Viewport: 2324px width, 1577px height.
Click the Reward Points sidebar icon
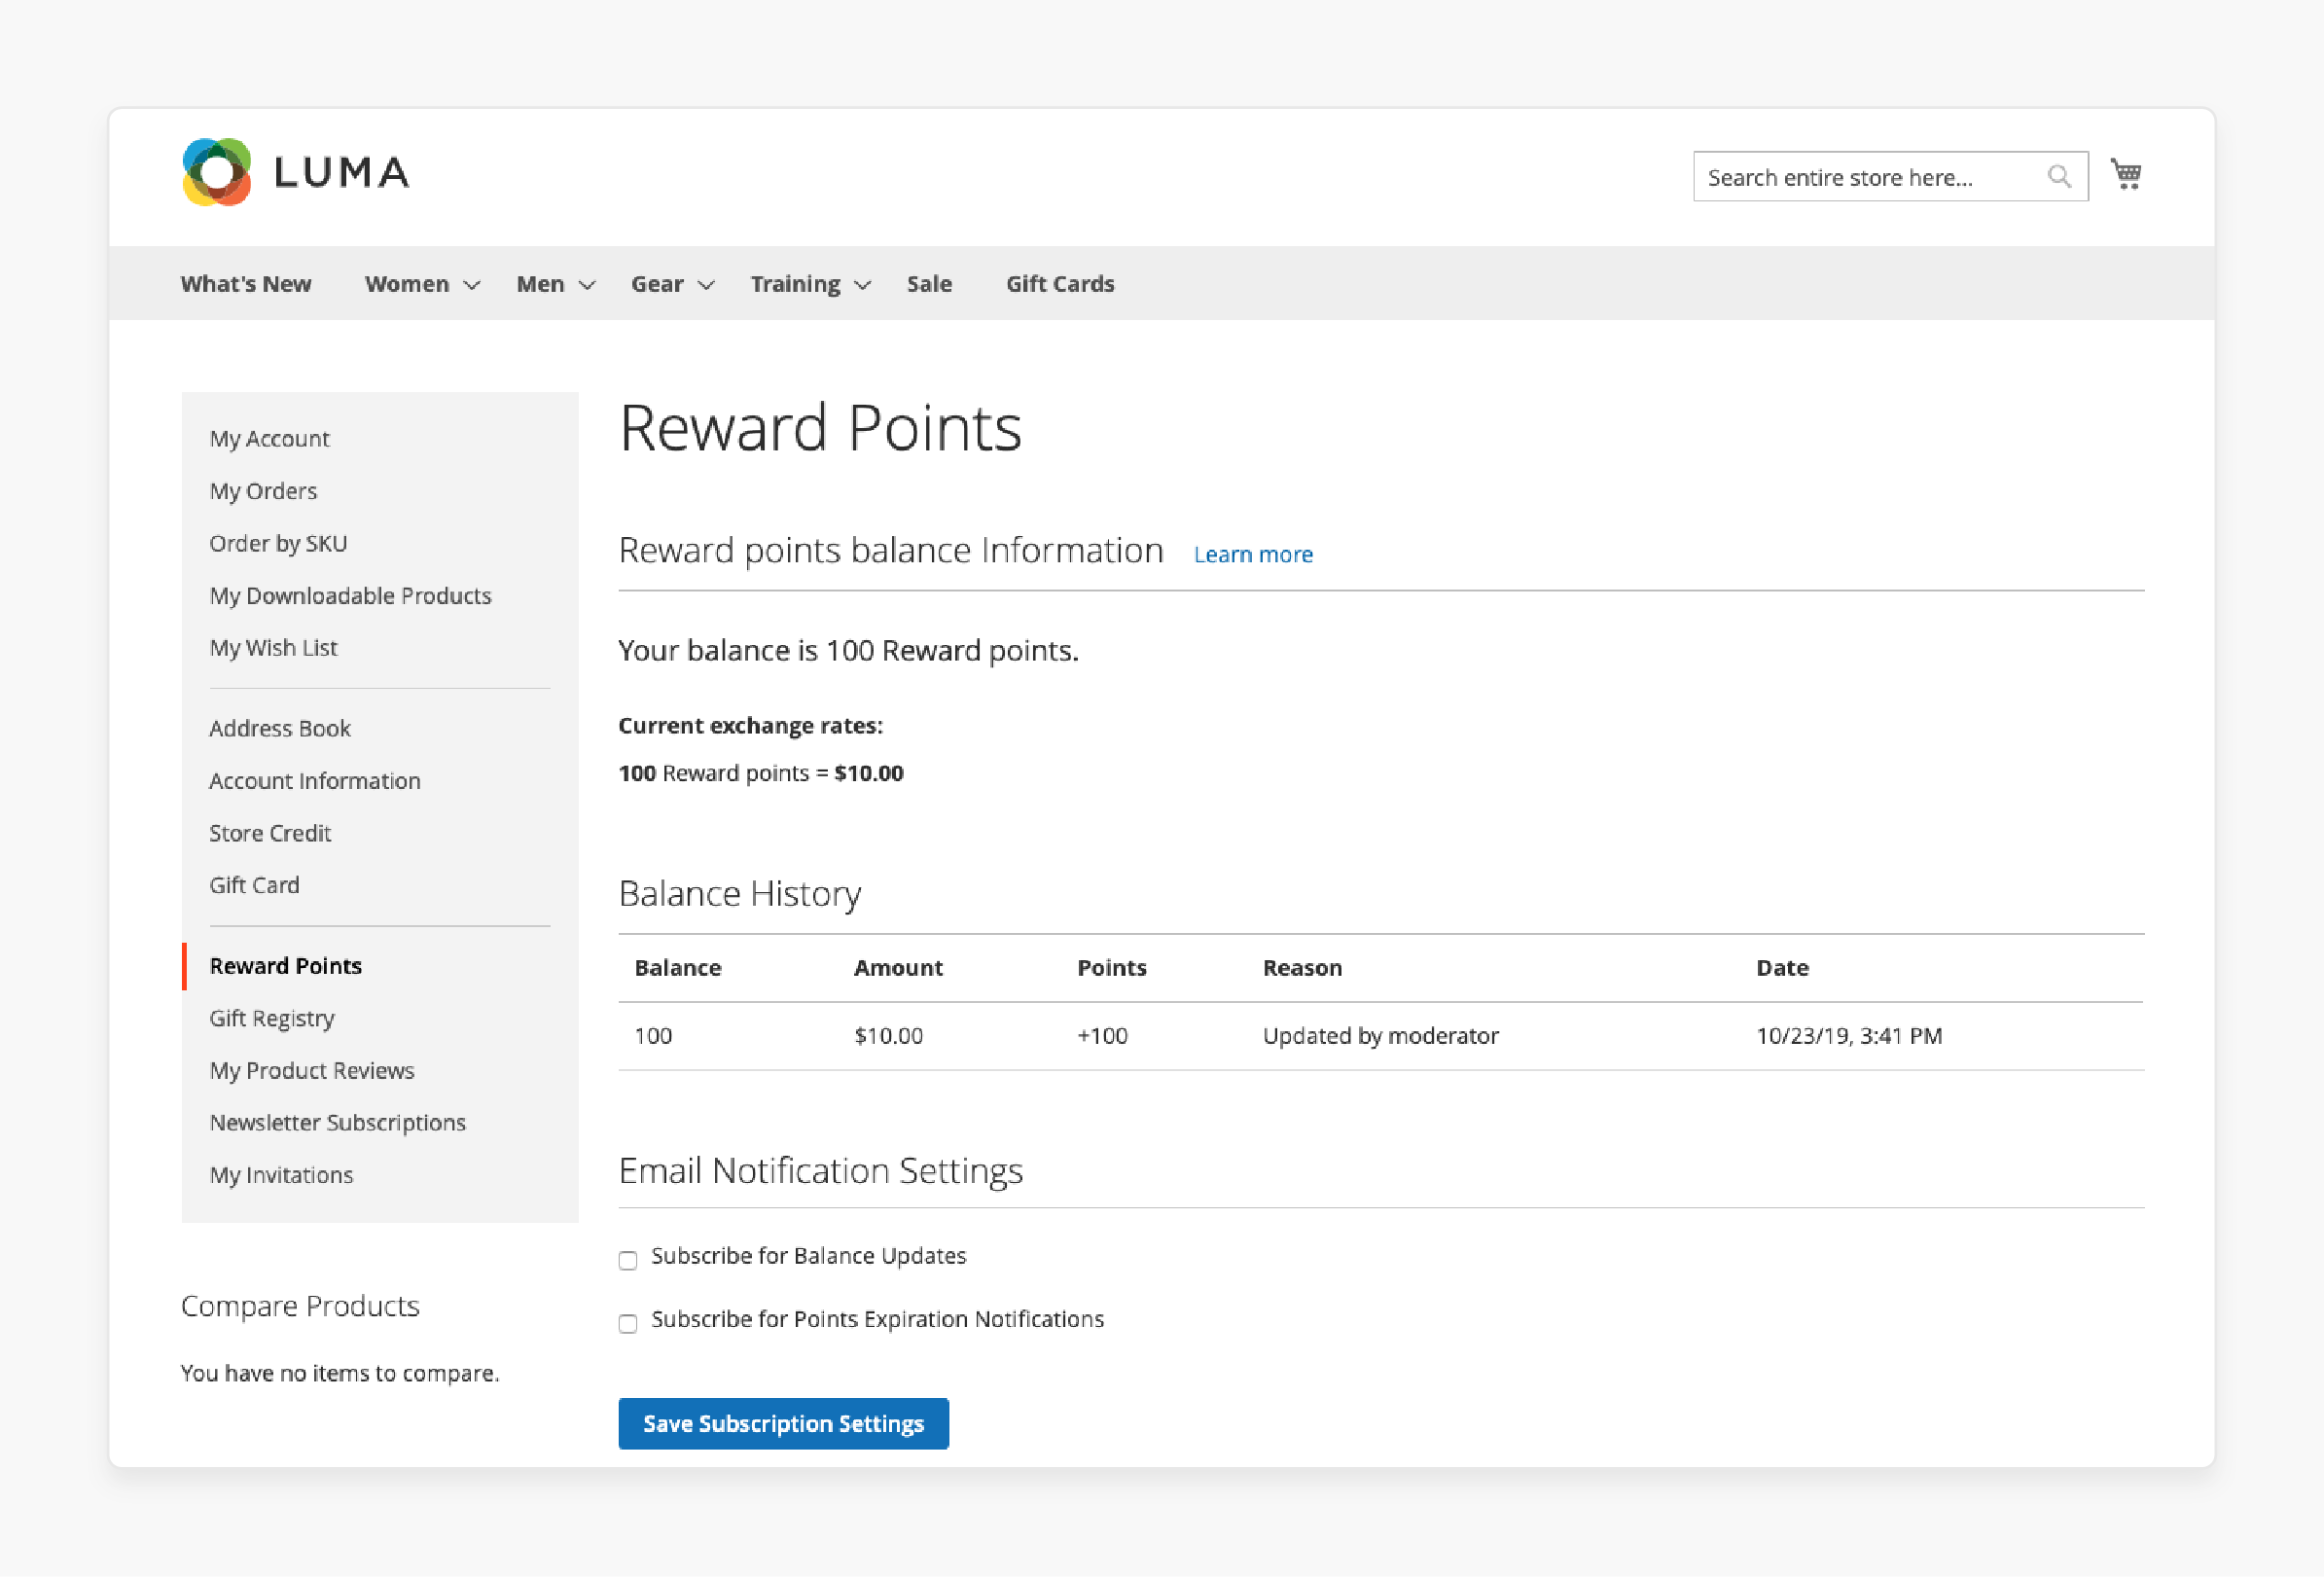(285, 964)
